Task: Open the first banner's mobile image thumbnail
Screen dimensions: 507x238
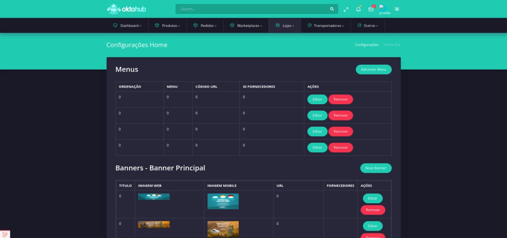Action: point(223,201)
